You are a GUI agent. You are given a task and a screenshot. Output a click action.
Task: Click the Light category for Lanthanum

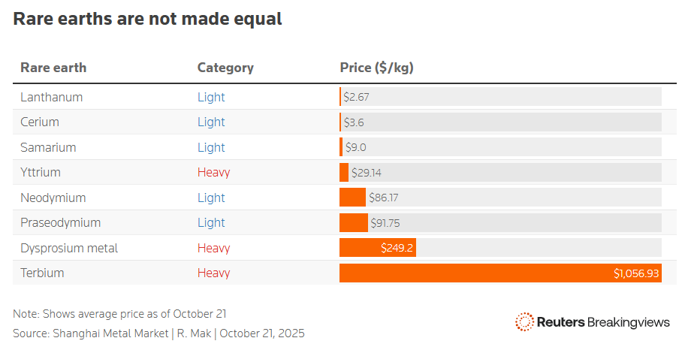pos(211,97)
